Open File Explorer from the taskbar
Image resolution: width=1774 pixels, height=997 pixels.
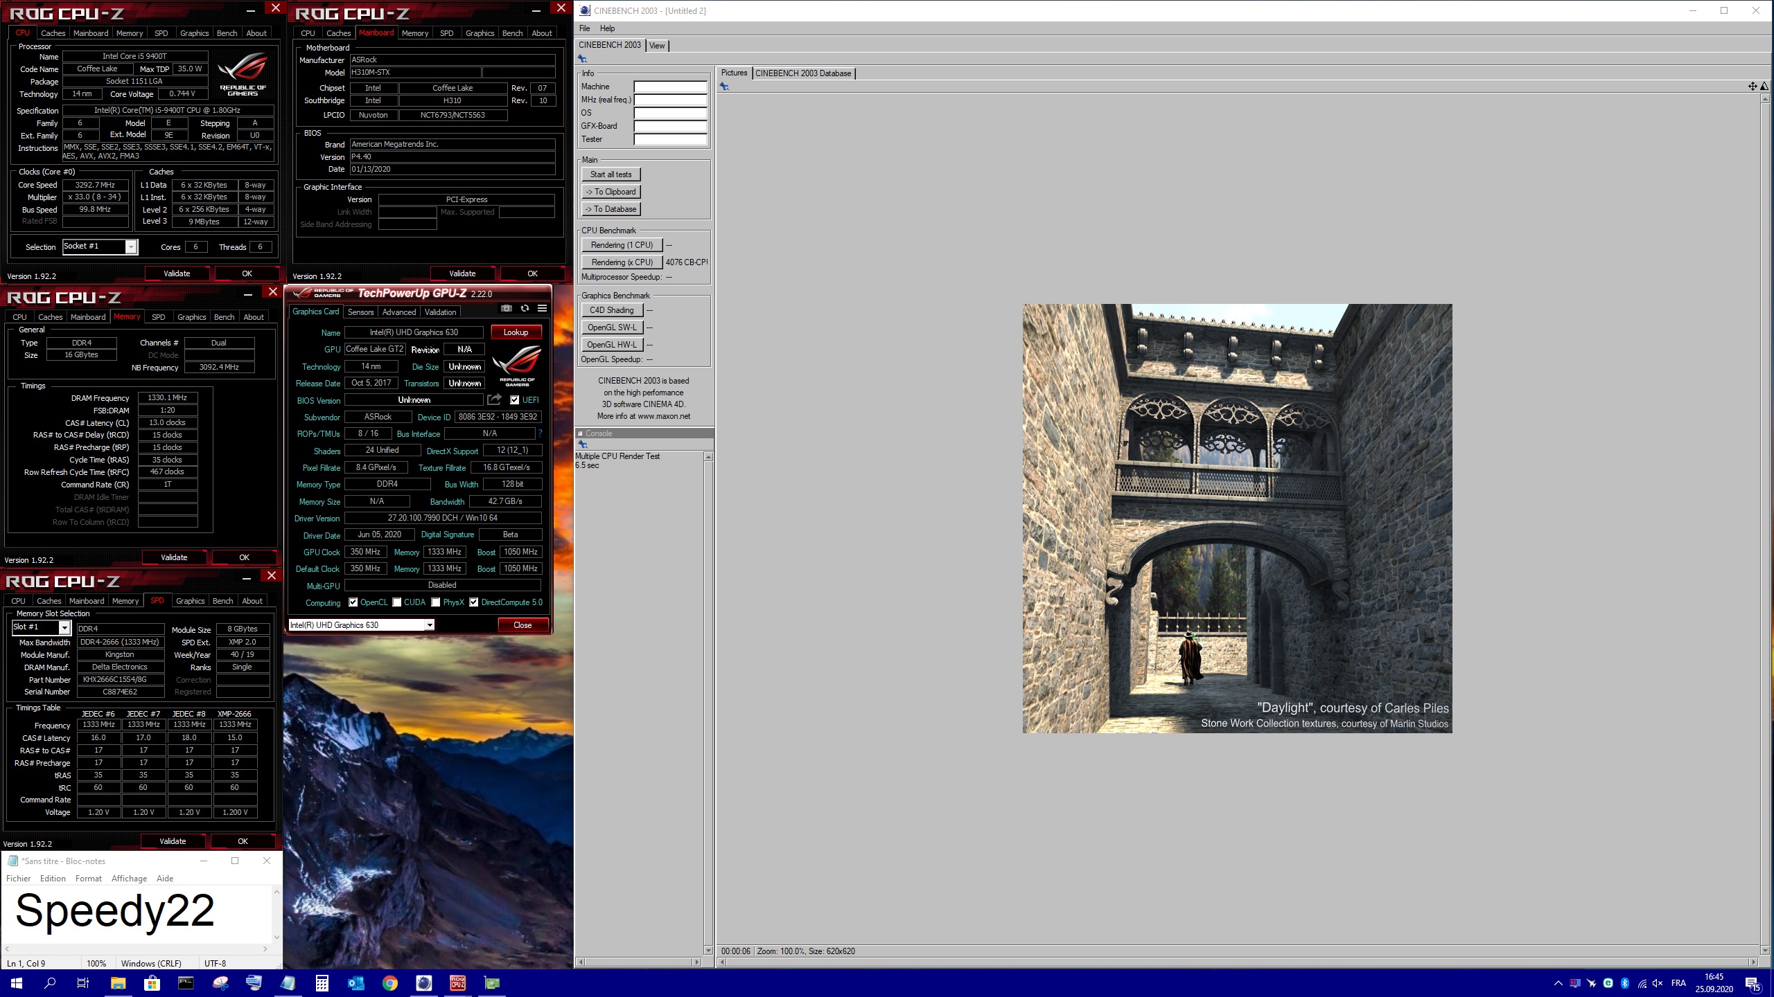pos(118,983)
